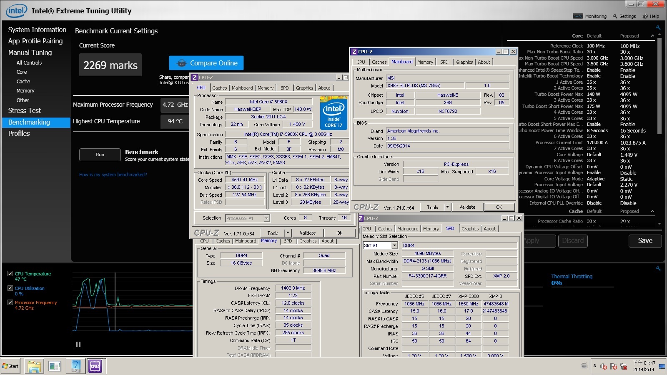667x375 pixels.
Task: Switch to the Graphics tab in the CPU-Z CPU window
Action: click(x=304, y=88)
